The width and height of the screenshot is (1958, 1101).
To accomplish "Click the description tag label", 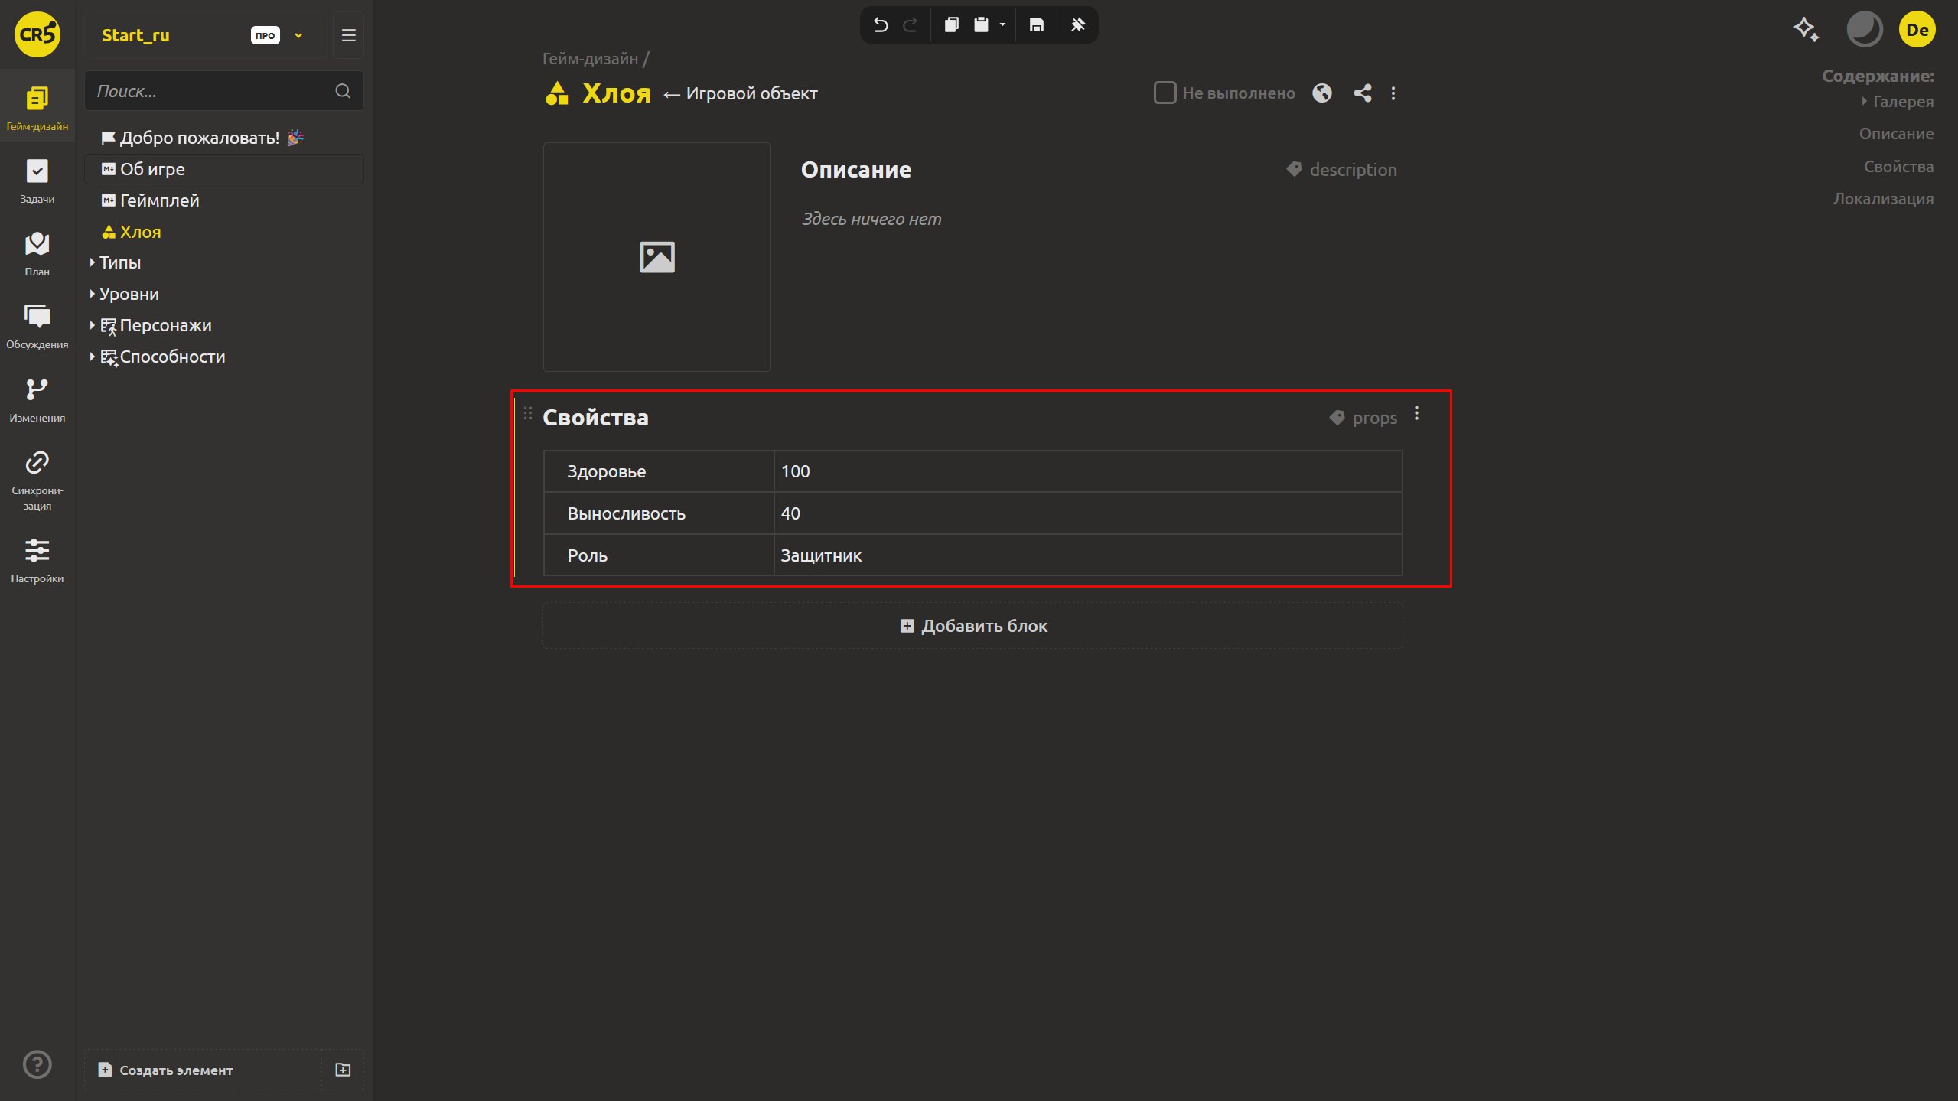I will point(1341,169).
